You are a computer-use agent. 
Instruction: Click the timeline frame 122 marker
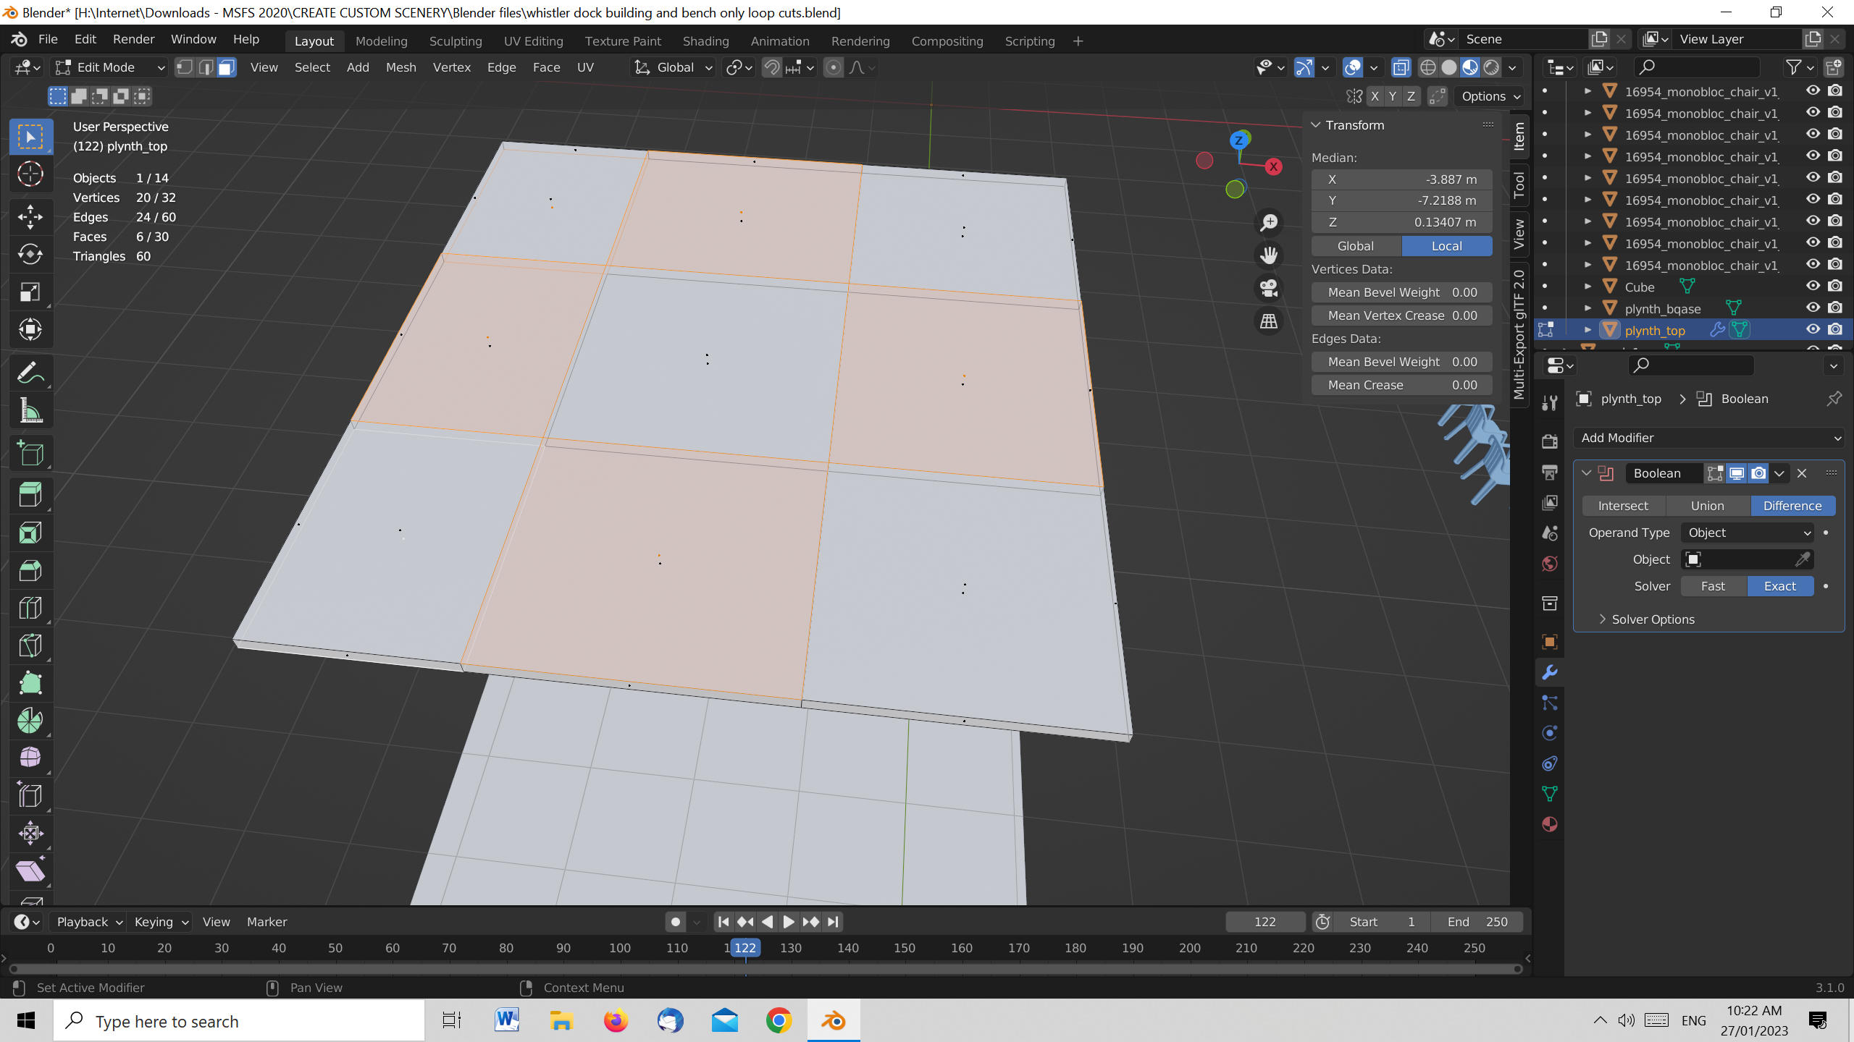click(745, 948)
